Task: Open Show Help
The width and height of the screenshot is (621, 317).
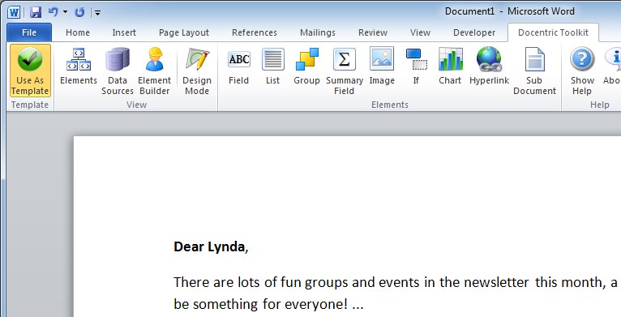Action: click(582, 71)
